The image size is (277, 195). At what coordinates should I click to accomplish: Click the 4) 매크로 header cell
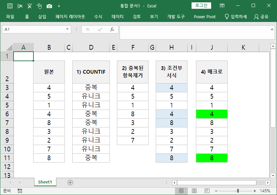pyautogui.click(x=212, y=72)
